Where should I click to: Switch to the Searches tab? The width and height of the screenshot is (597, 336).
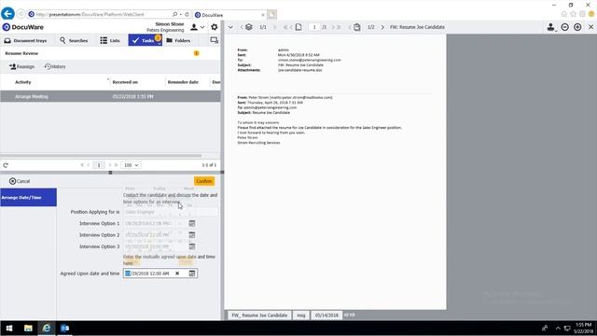74,40
